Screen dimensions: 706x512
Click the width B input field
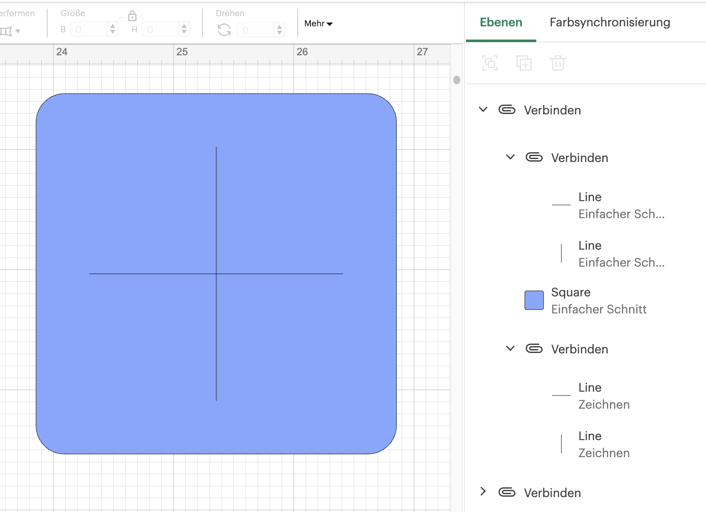(89, 29)
